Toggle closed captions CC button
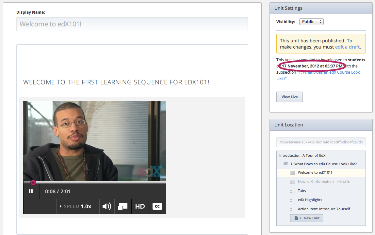 [157, 206]
